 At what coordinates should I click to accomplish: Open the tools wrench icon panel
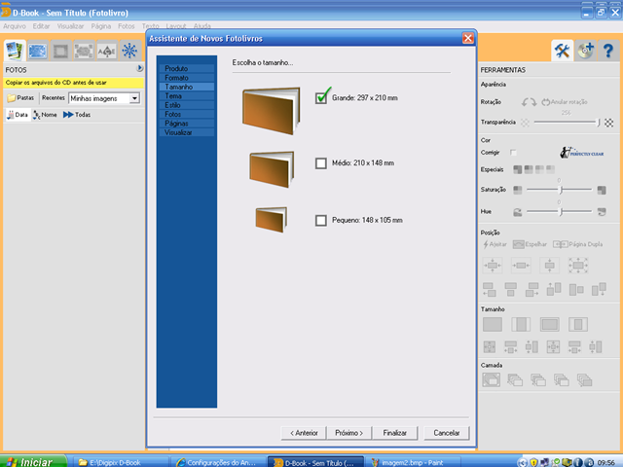(x=562, y=51)
